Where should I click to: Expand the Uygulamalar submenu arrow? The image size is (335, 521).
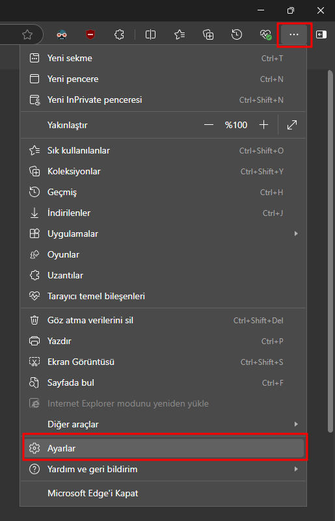pos(296,234)
